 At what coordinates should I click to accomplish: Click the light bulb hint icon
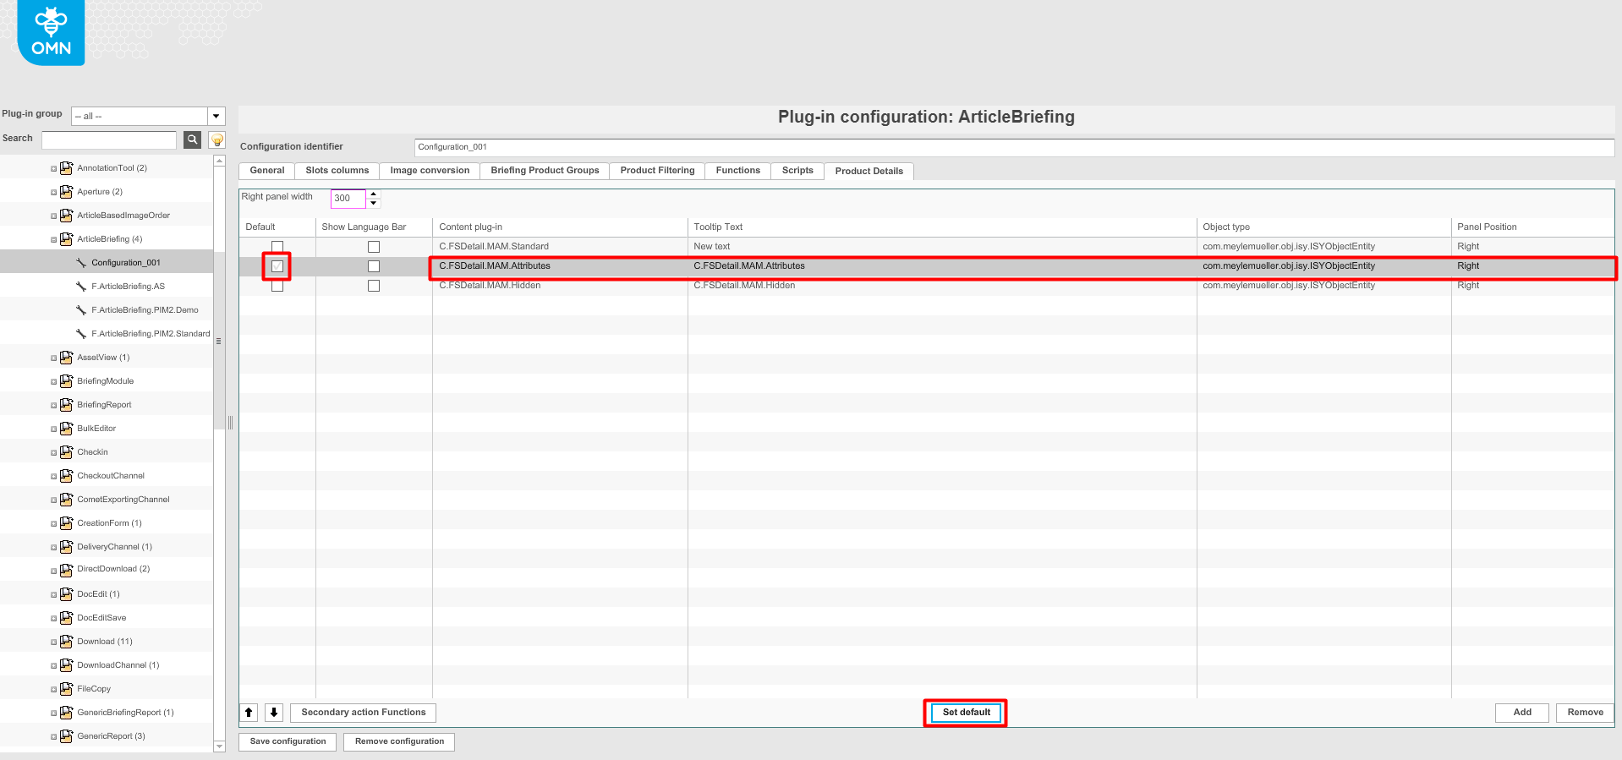coord(217,139)
